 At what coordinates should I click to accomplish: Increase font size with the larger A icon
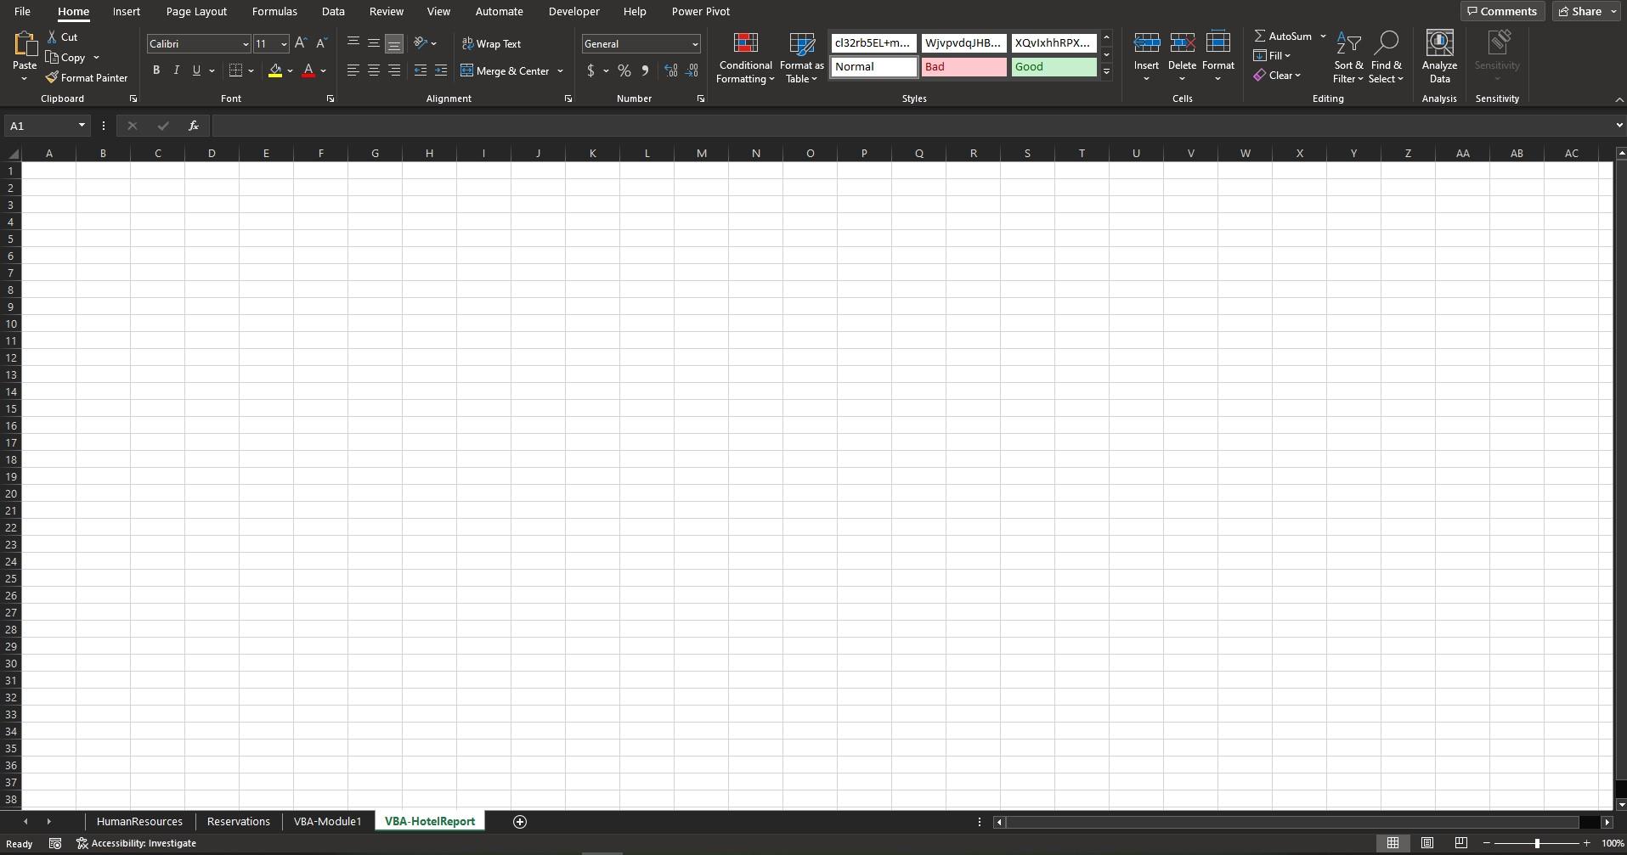301,43
